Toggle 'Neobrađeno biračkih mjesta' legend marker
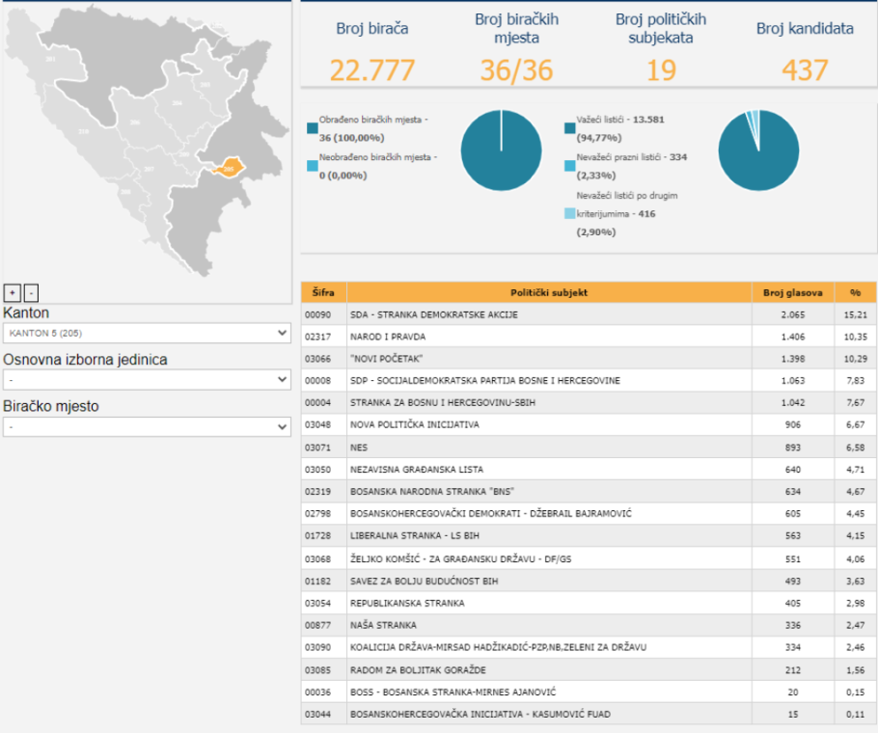This screenshot has width=878, height=733. (x=312, y=165)
